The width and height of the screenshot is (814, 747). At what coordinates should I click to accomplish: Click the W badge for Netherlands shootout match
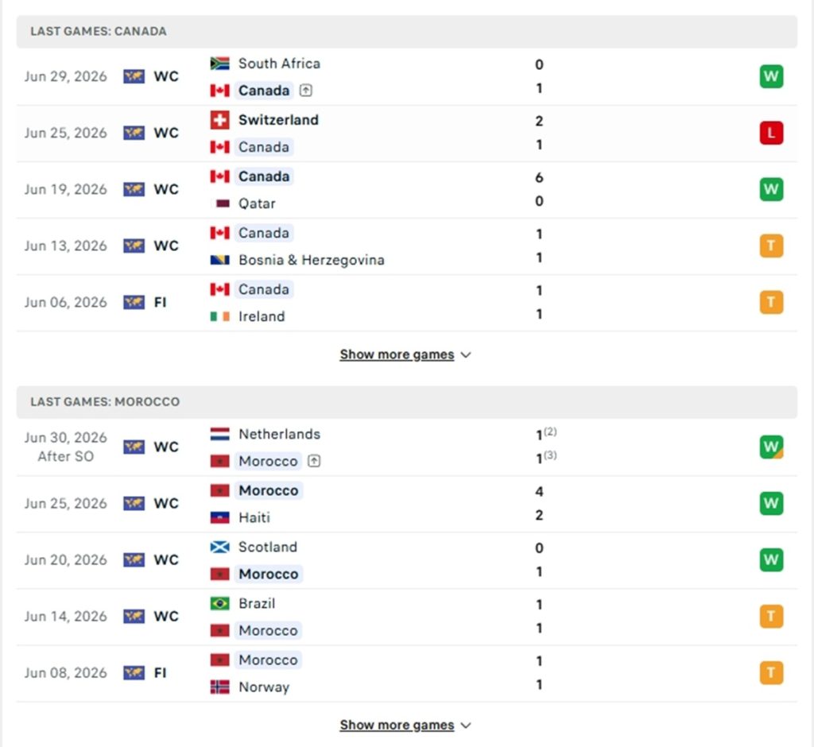(x=771, y=447)
